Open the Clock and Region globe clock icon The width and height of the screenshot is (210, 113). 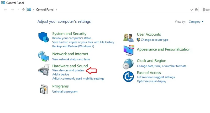tap(128, 64)
